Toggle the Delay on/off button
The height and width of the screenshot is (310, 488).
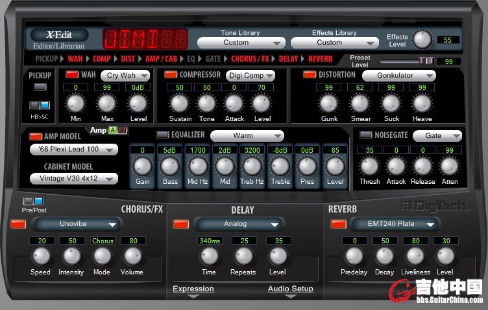[x=181, y=224]
